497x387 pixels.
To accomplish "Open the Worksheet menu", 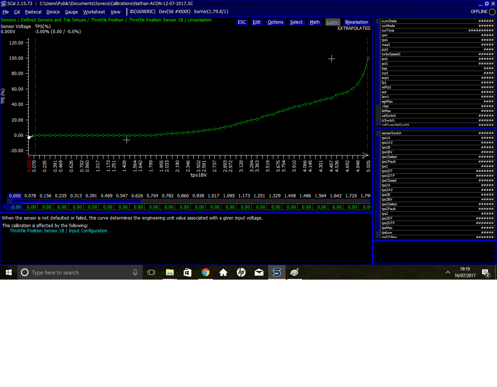I will [x=94, y=12].
